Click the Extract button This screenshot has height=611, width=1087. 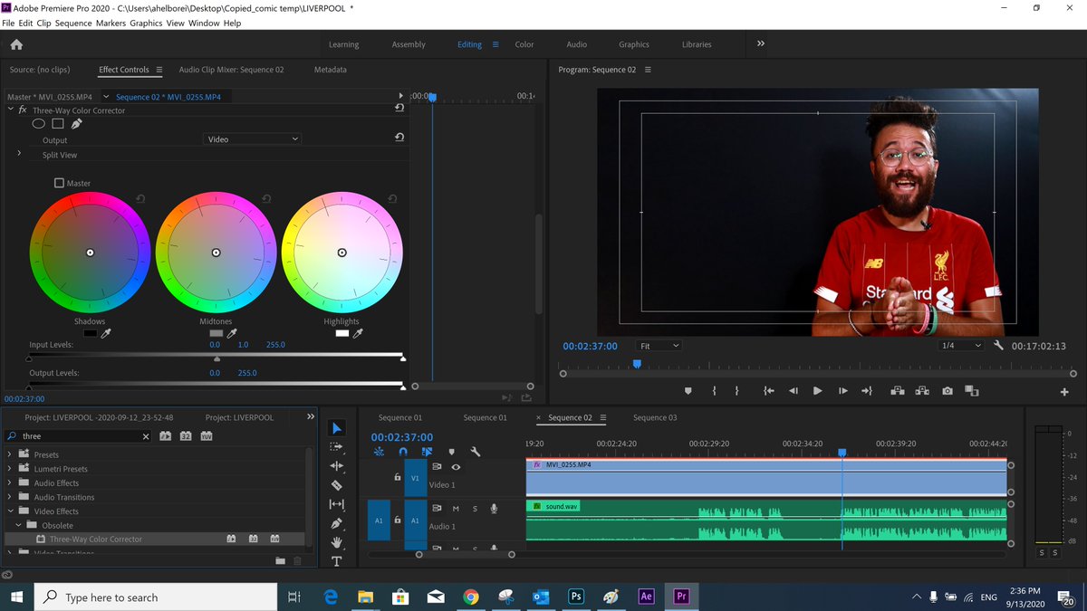click(x=922, y=391)
